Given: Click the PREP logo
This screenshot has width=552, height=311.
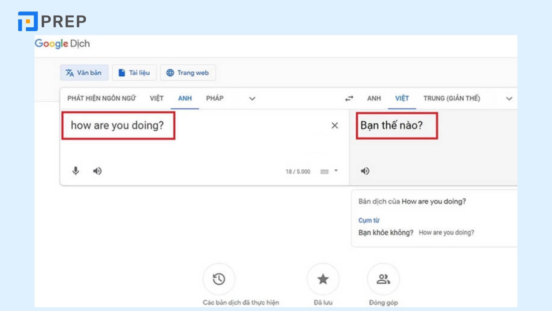Looking at the screenshot, I should point(52,21).
